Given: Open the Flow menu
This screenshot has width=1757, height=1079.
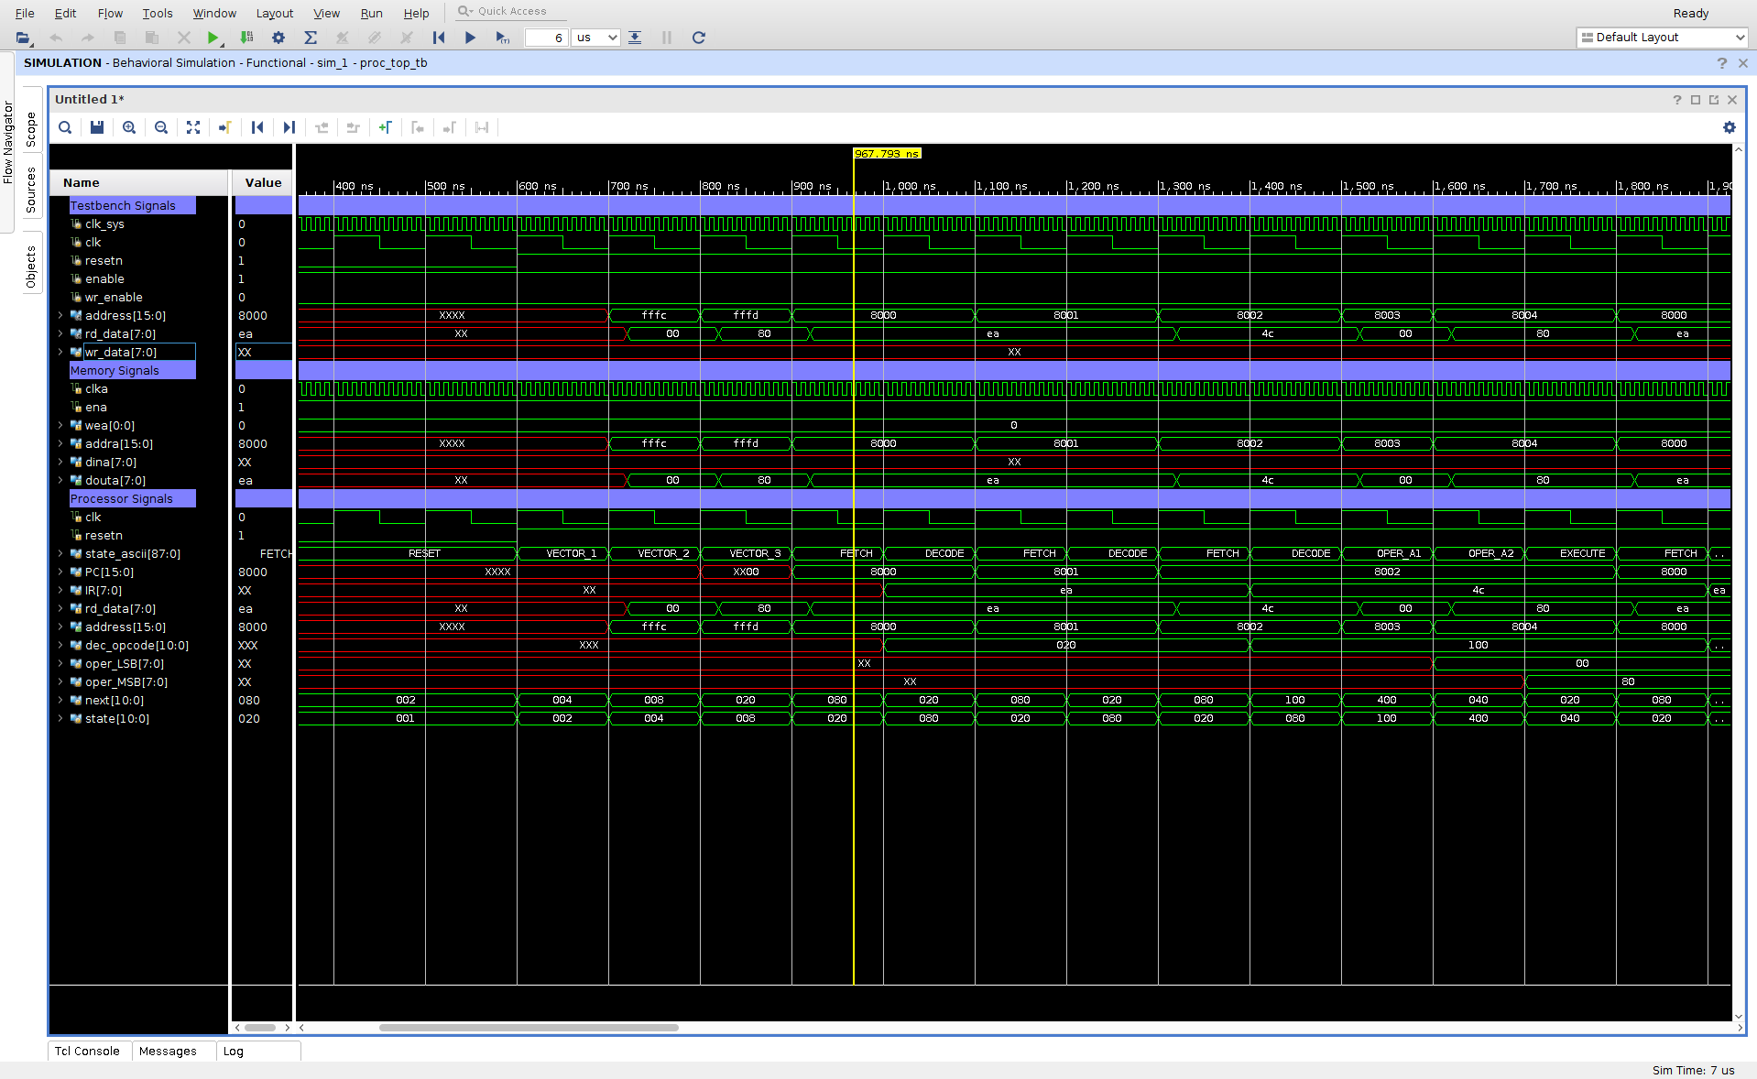Looking at the screenshot, I should 110,13.
